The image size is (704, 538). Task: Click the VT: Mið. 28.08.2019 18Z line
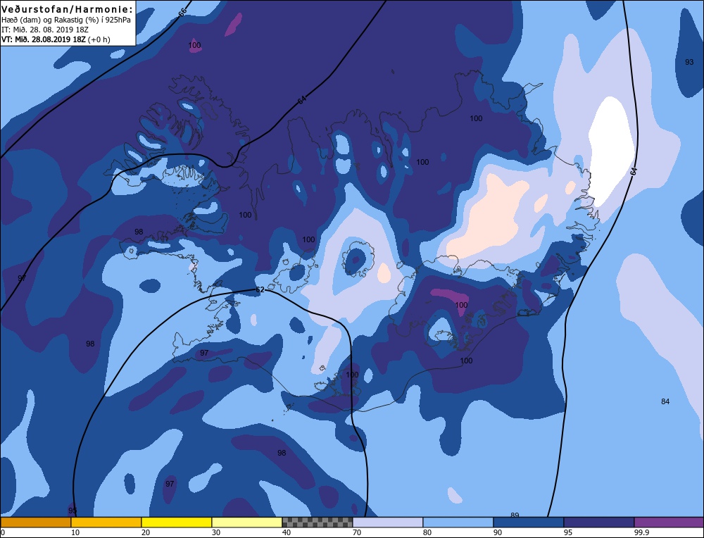[56, 39]
